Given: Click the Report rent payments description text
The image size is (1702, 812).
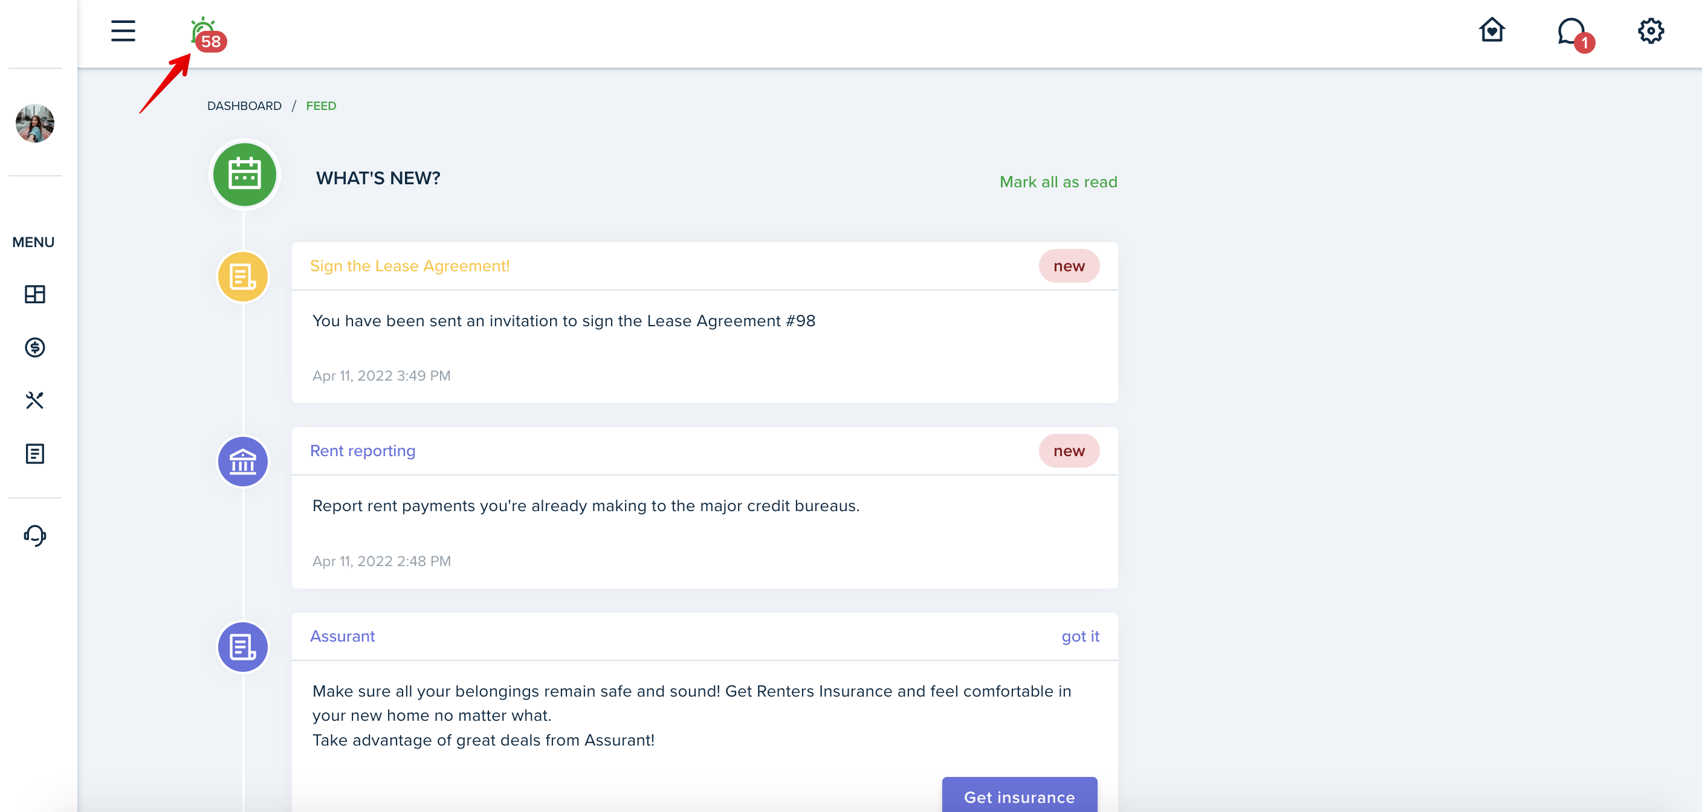Looking at the screenshot, I should [x=586, y=506].
